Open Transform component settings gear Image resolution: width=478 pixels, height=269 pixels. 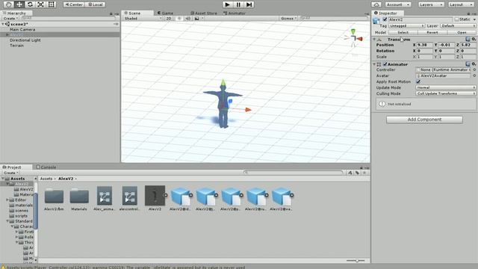(474, 39)
